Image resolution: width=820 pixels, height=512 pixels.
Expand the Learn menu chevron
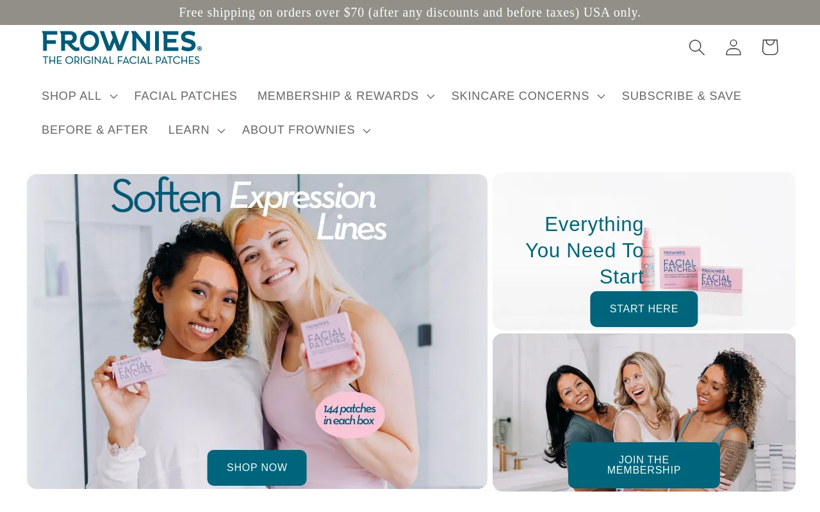(221, 131)
